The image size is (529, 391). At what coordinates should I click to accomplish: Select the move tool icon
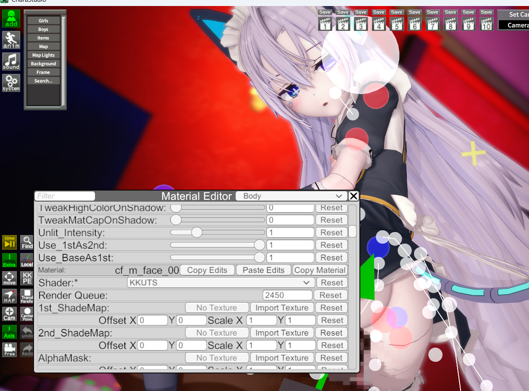click(9, 278)
